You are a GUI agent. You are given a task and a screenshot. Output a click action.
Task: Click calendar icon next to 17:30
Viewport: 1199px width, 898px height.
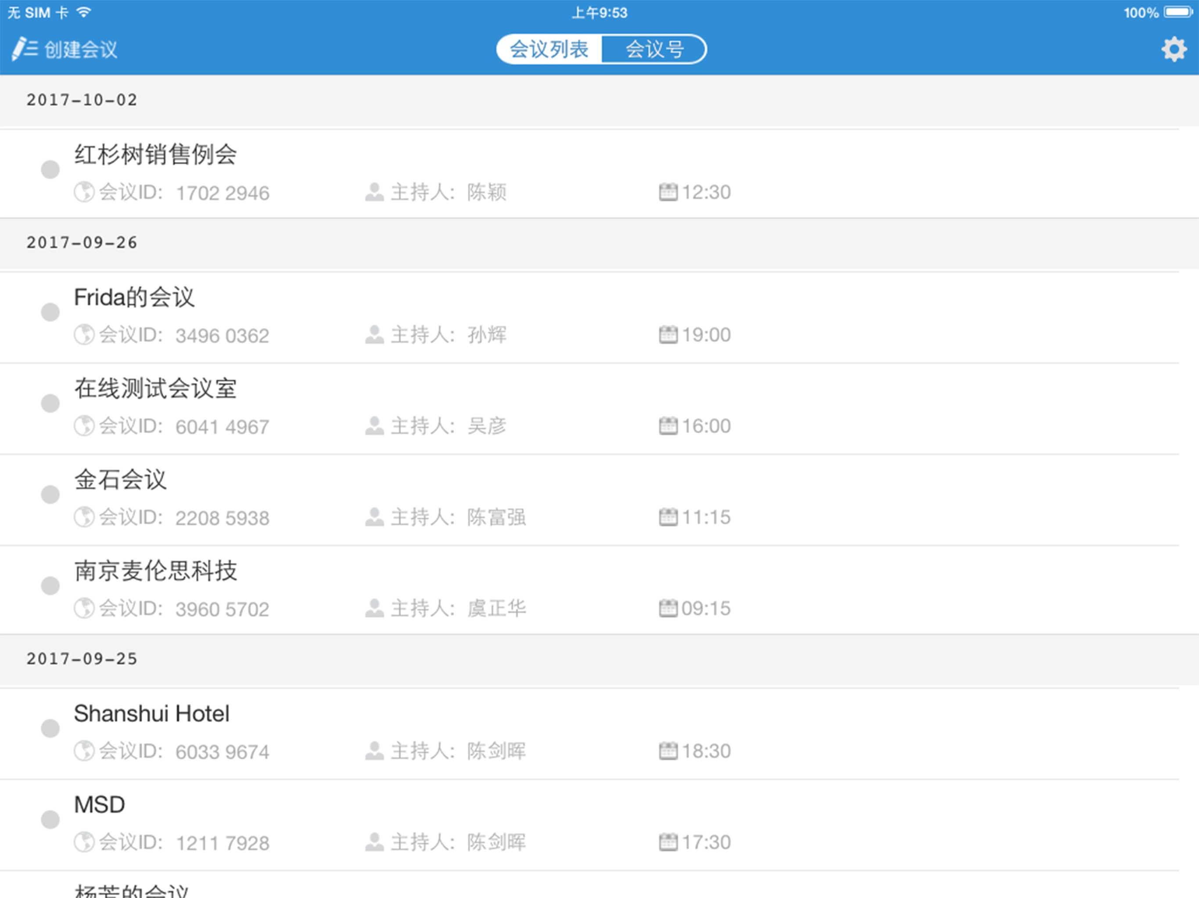(668, 842)
